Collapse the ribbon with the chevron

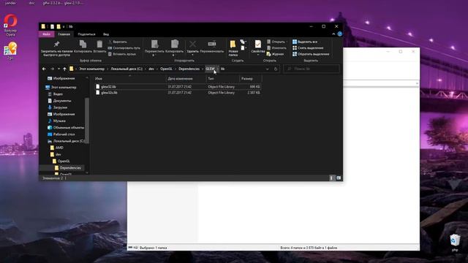tap(333, 34)
